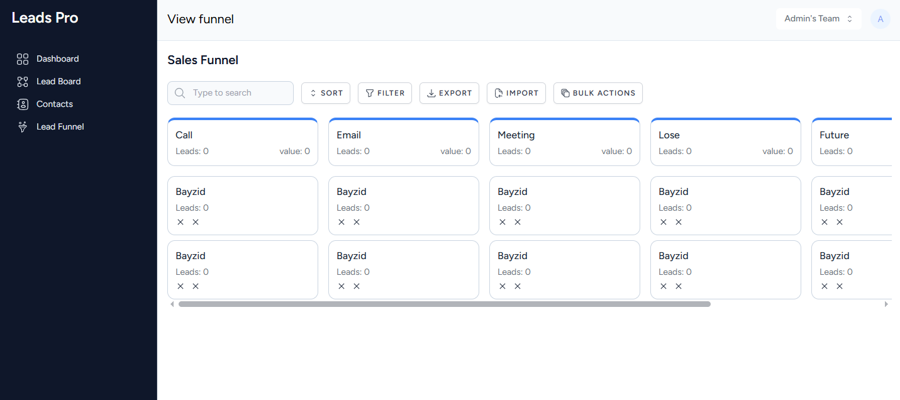
Task: Click 'value: 0' in the Email stage card
Action: click(456, 151)
